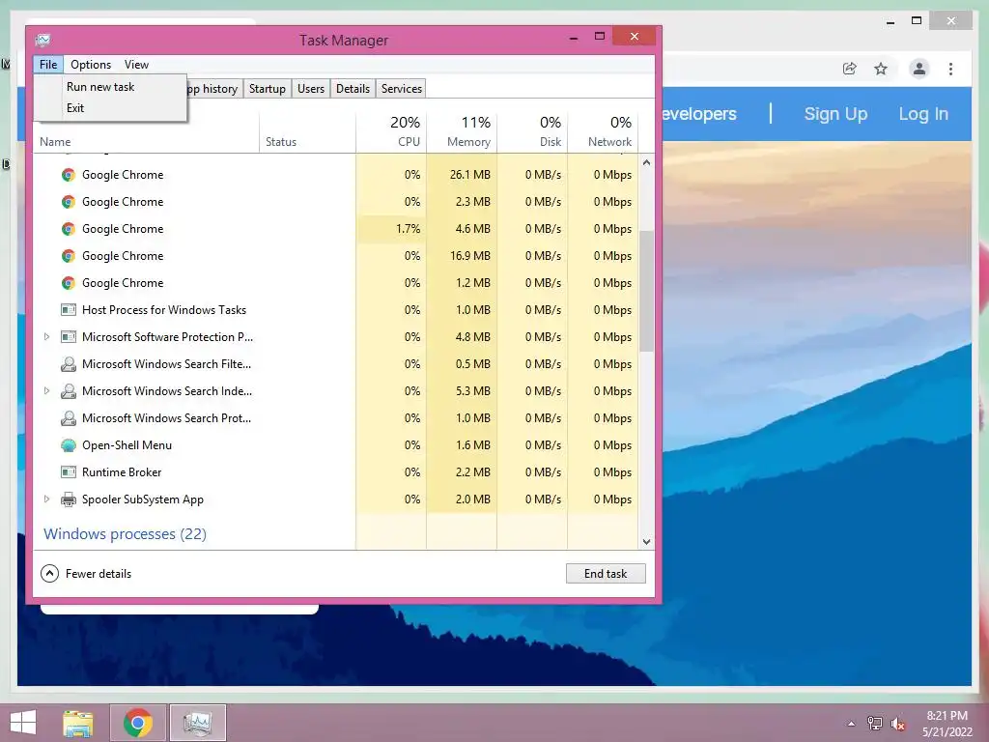Viewport: 989px width, 742px height.
Task: Click scrollbar up arrow in process list
Action: click(646, 162)
